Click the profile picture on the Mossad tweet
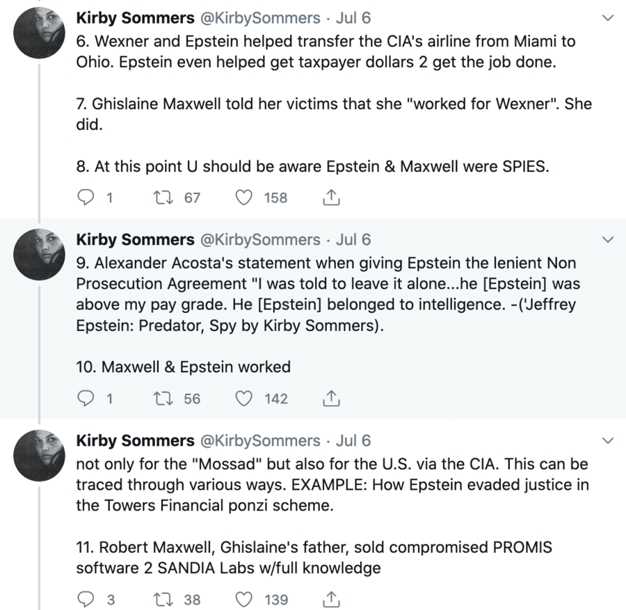626x610 pixels. [39, 457]
